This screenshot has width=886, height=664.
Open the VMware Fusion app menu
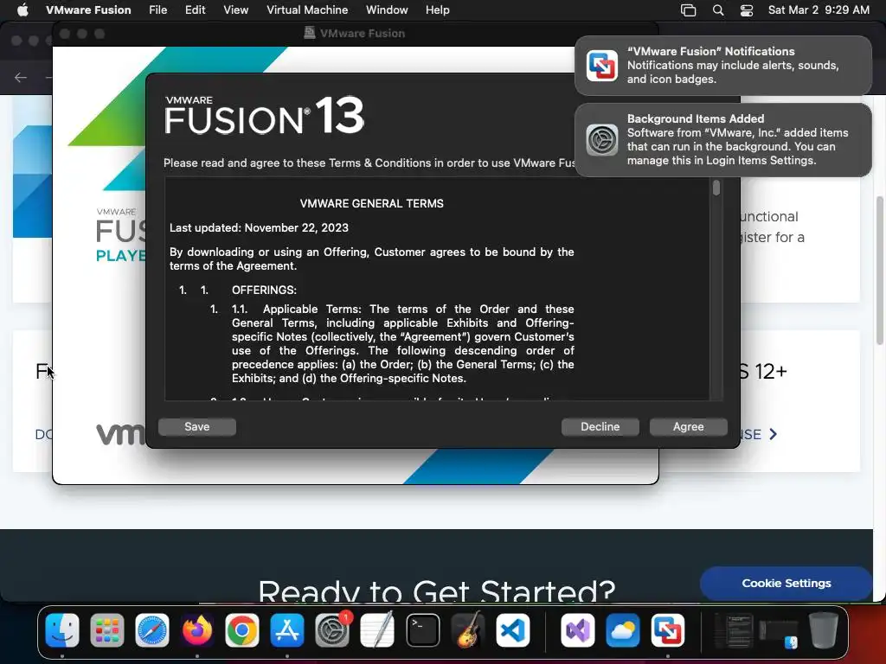(x=88, y=10)
